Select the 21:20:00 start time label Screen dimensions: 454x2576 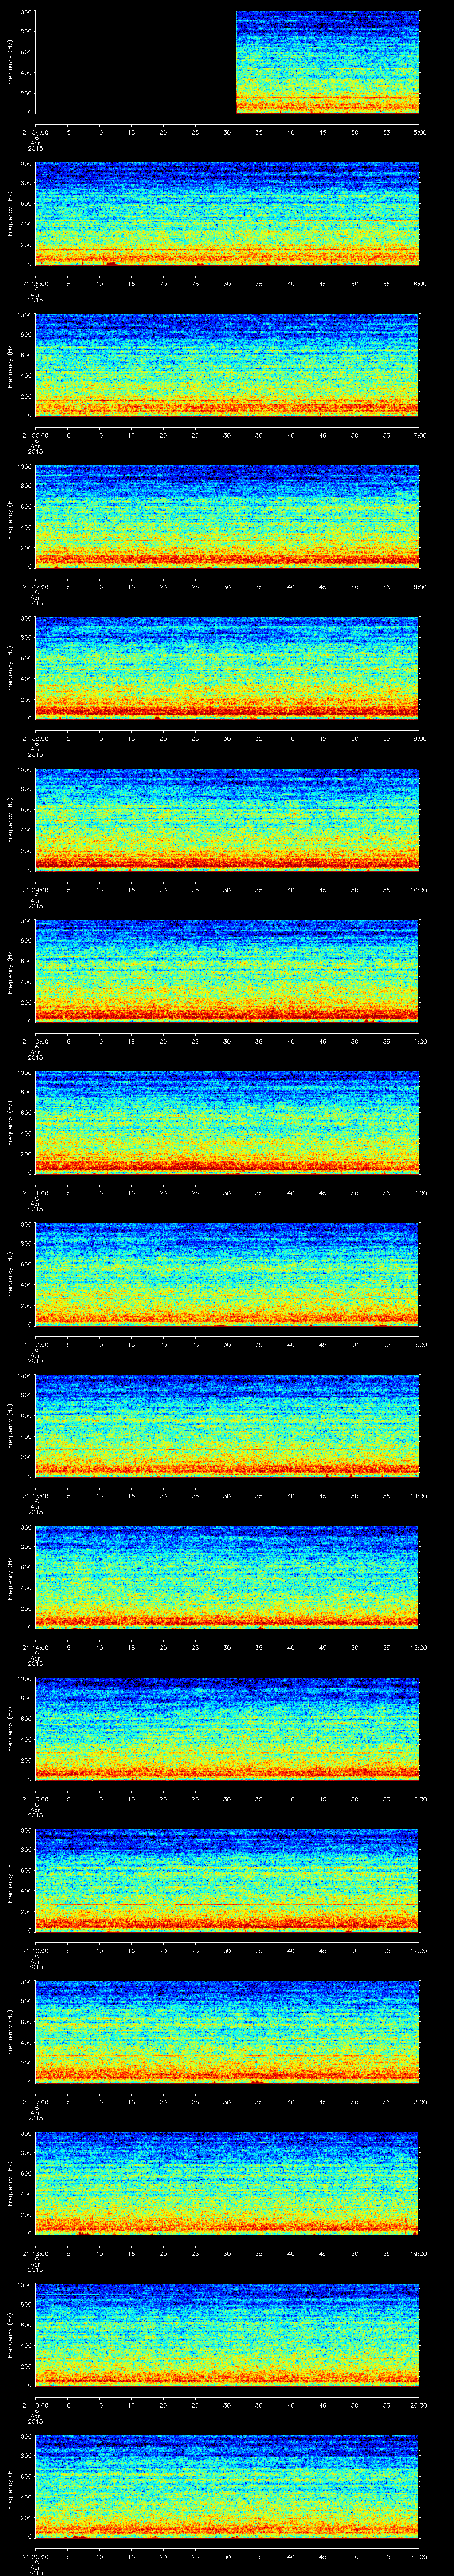click(35, 2556)
